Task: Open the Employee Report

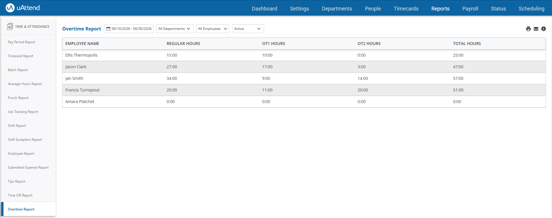Action: 21,154
